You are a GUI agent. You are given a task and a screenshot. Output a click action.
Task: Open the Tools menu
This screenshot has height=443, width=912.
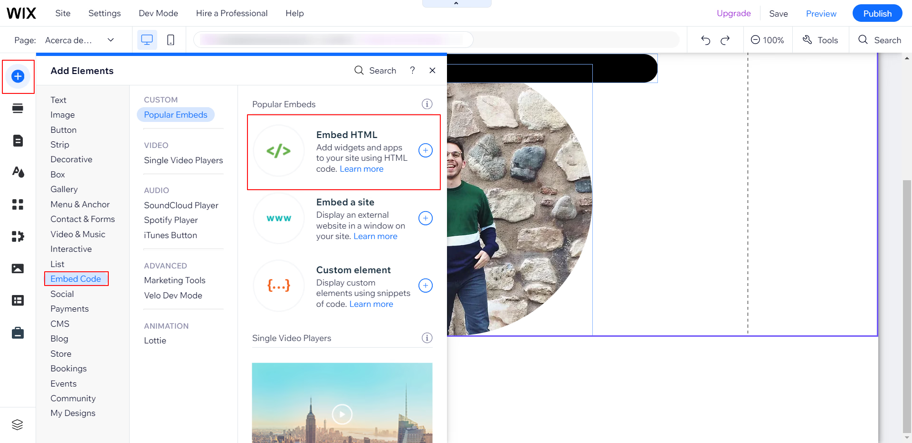click(820, 40)
